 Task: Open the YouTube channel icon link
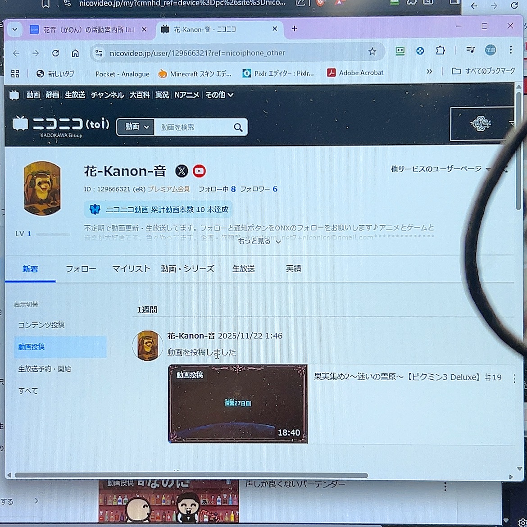[x=199, y=171]
